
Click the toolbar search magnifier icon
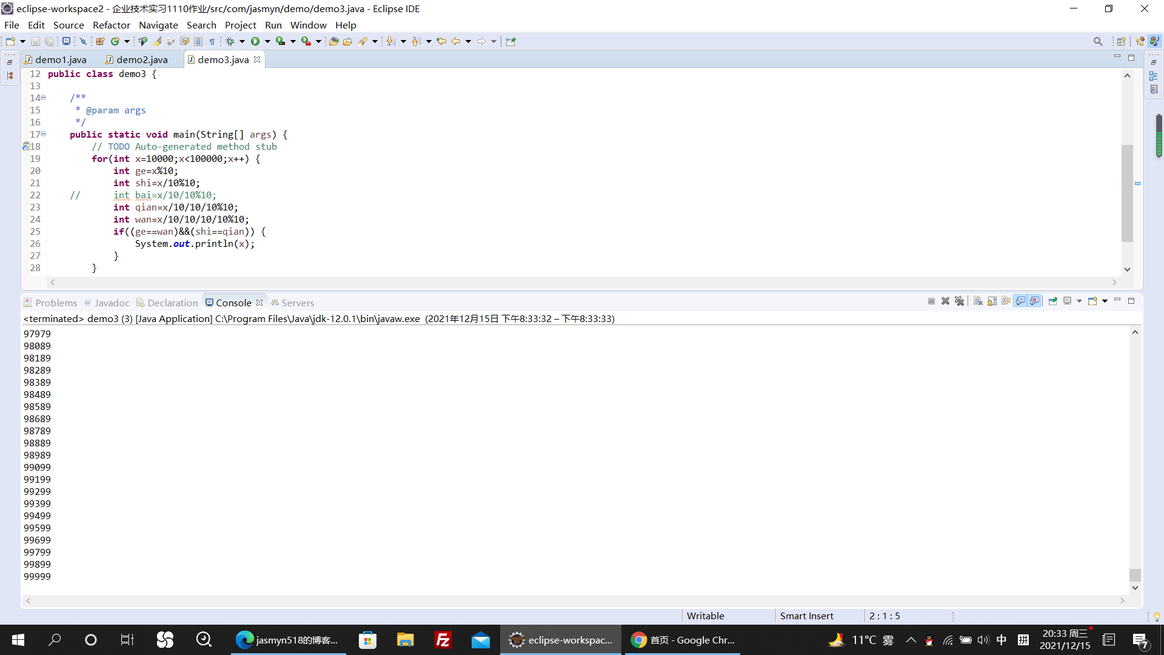click(1098, 41)
